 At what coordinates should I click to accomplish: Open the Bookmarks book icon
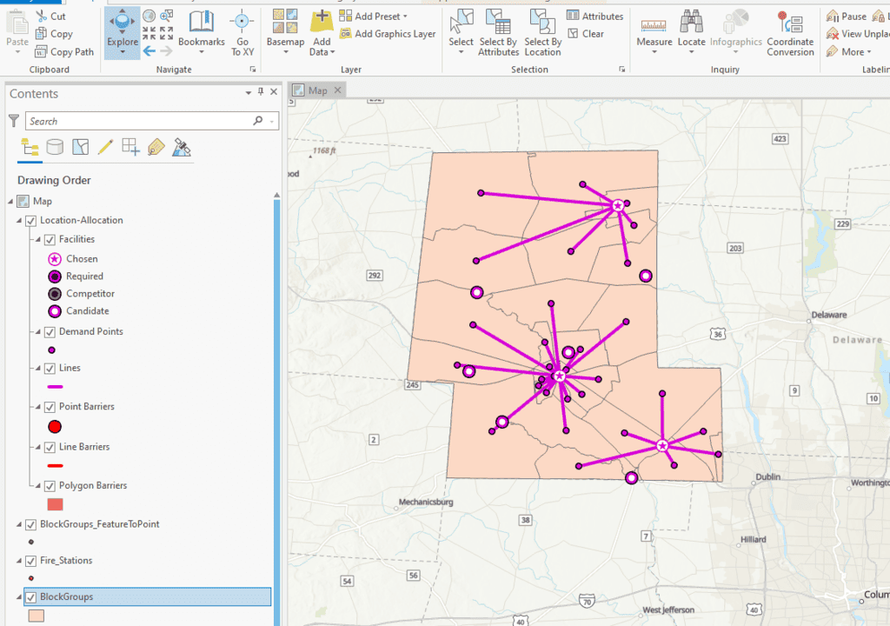201,22
